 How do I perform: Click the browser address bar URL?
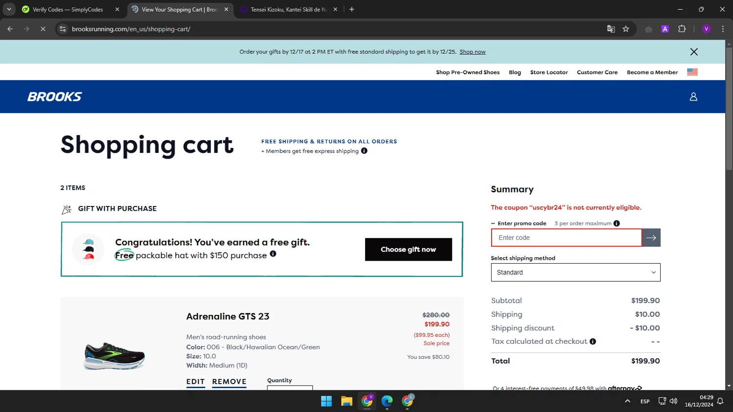pyautogui.click(x=131, y=29)
